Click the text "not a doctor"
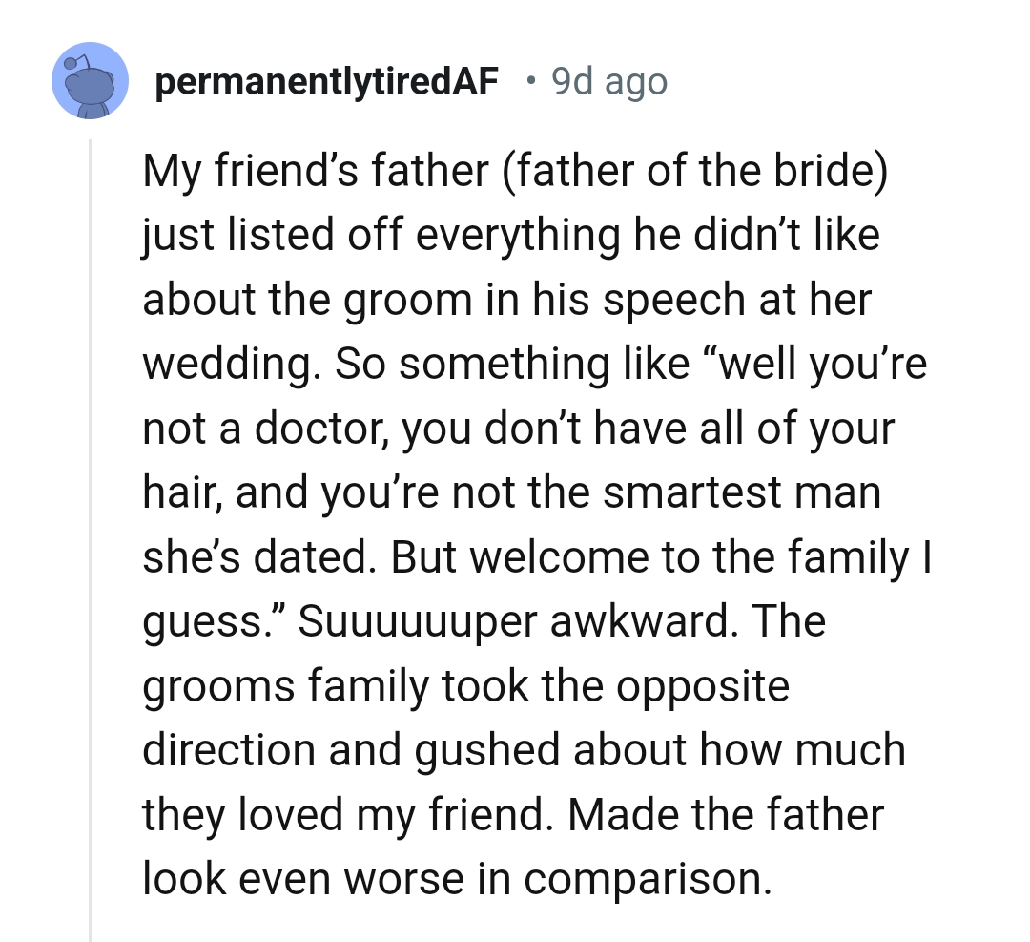Viewport: 1030px width, 942px height. [x=257, y=428]
